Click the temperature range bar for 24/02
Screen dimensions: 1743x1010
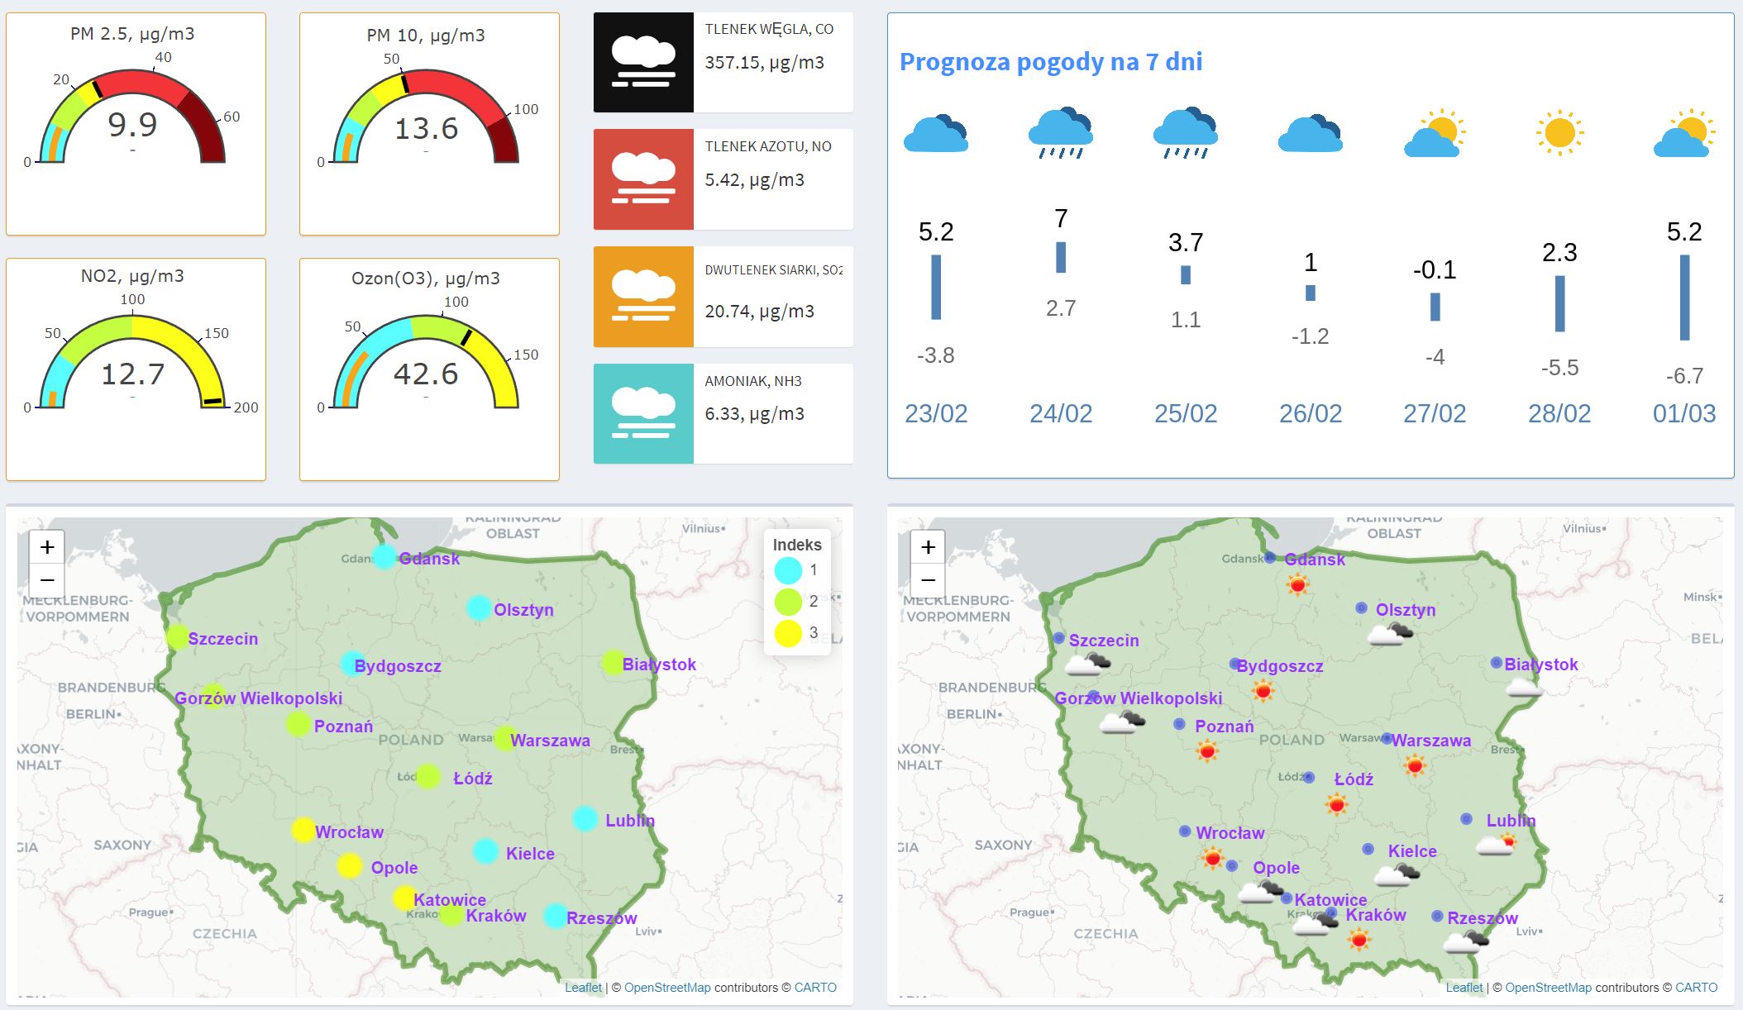pos(1061,257)
